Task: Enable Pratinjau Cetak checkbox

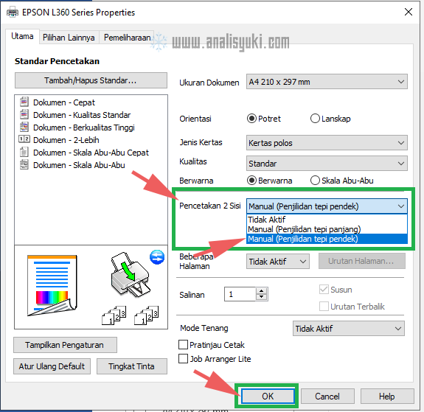Action: [183, 345]
